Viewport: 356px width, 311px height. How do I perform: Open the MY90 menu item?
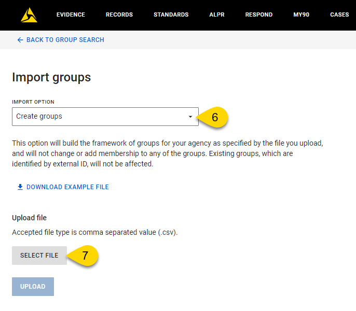pos(302,15)
